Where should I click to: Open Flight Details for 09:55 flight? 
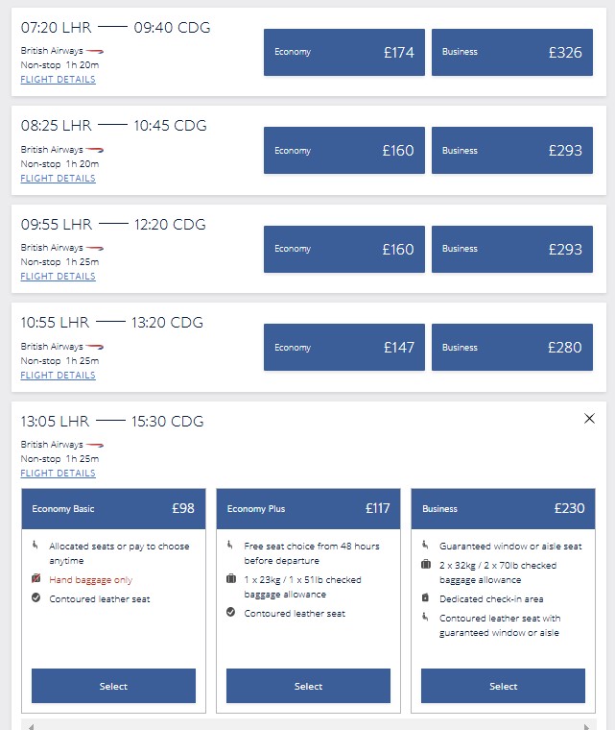point(59,276)
